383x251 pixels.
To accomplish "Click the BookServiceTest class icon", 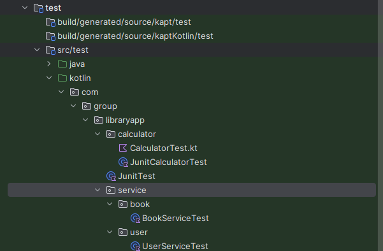I will click(x=135, y=218).
